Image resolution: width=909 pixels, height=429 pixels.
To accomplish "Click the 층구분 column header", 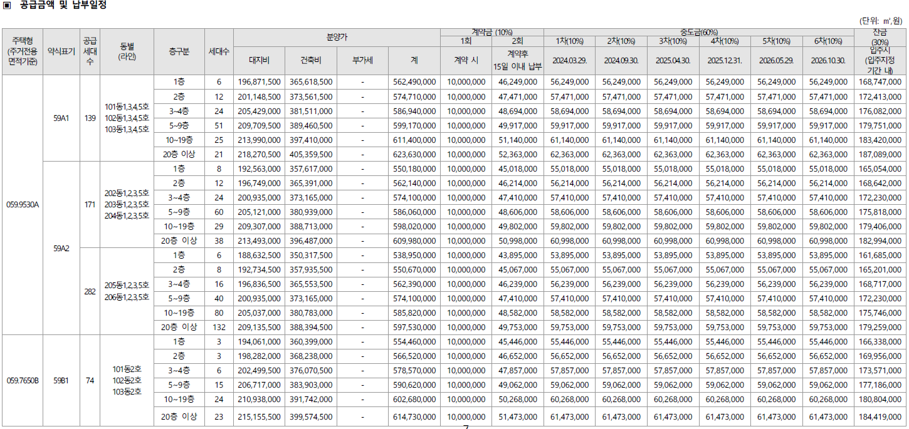I will tap(179, 52).
